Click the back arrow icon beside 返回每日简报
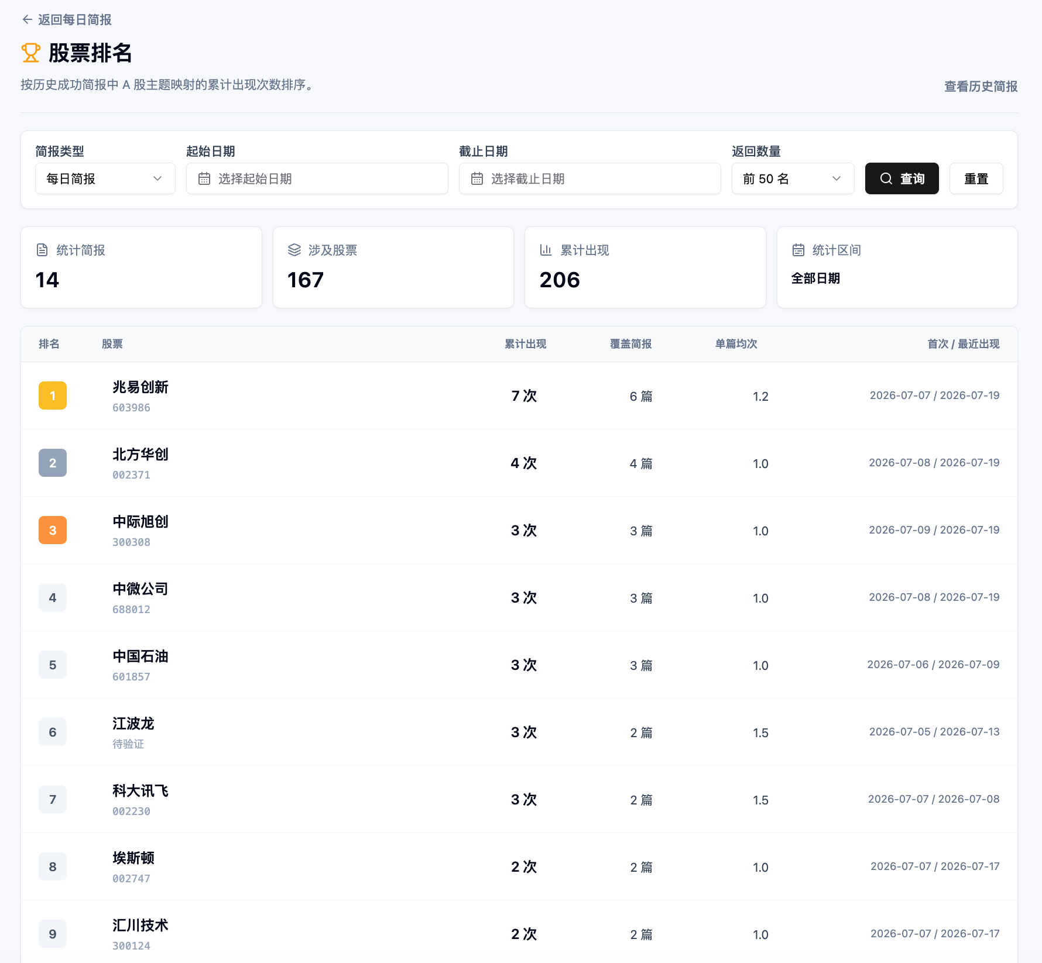 27,20
